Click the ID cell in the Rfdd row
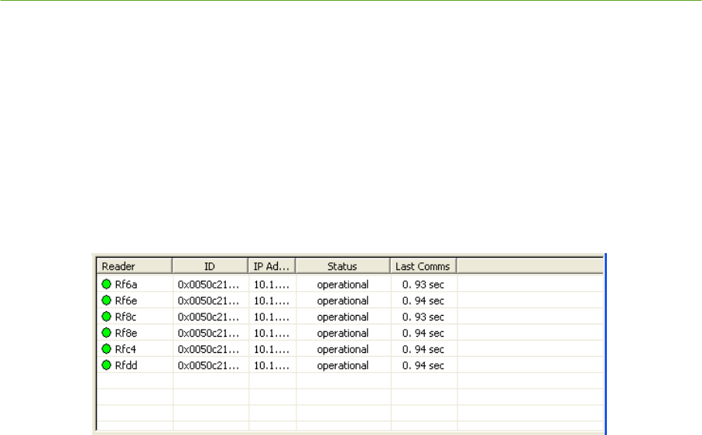Screen dimensions: 702x435 pyautogui.click(x=208, y=365)
